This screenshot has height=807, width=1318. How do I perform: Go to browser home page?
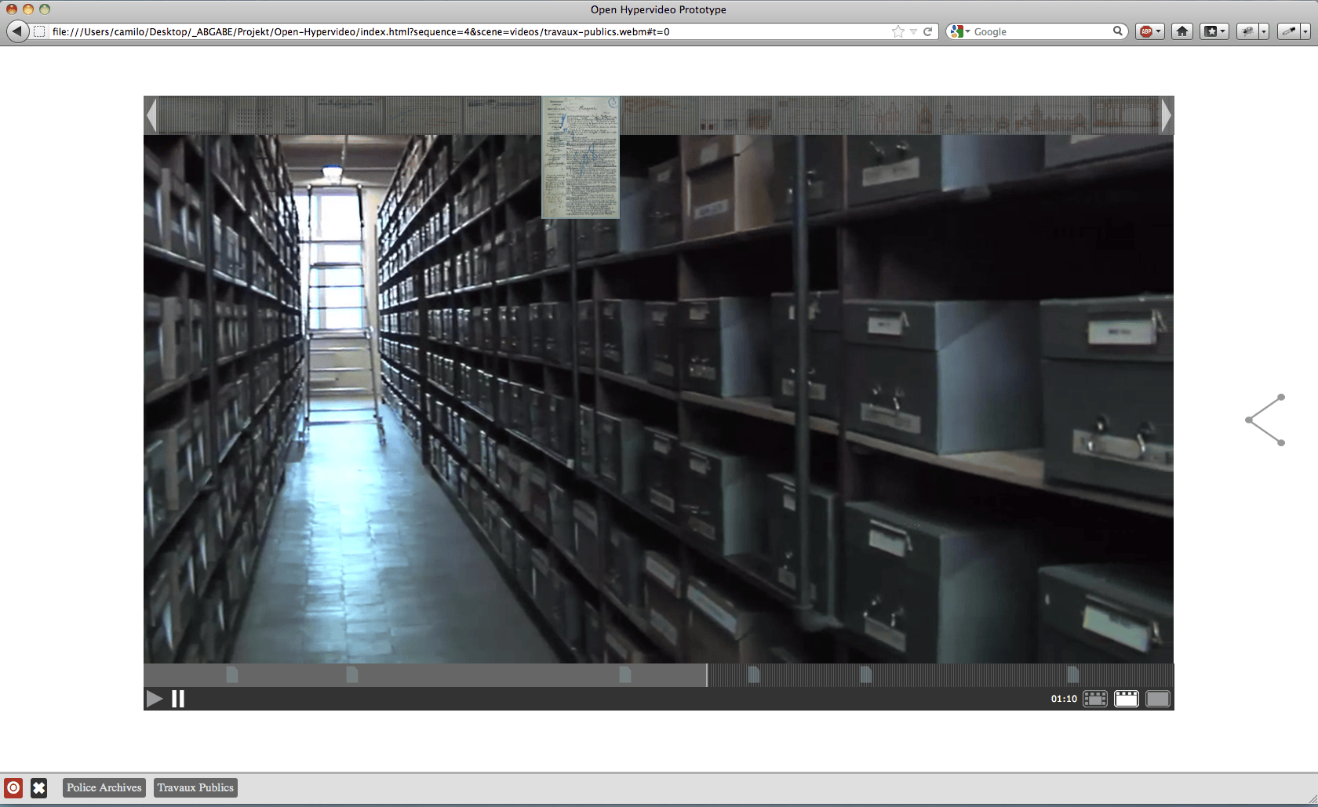pos(1182,31)
